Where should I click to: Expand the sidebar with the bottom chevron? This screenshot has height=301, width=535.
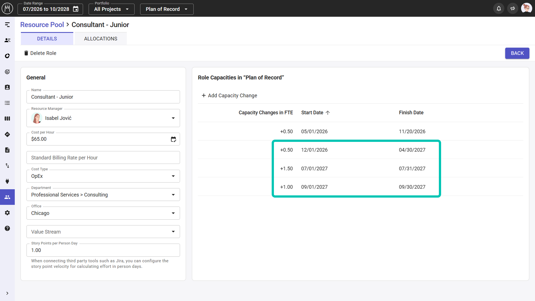[8, 293]
